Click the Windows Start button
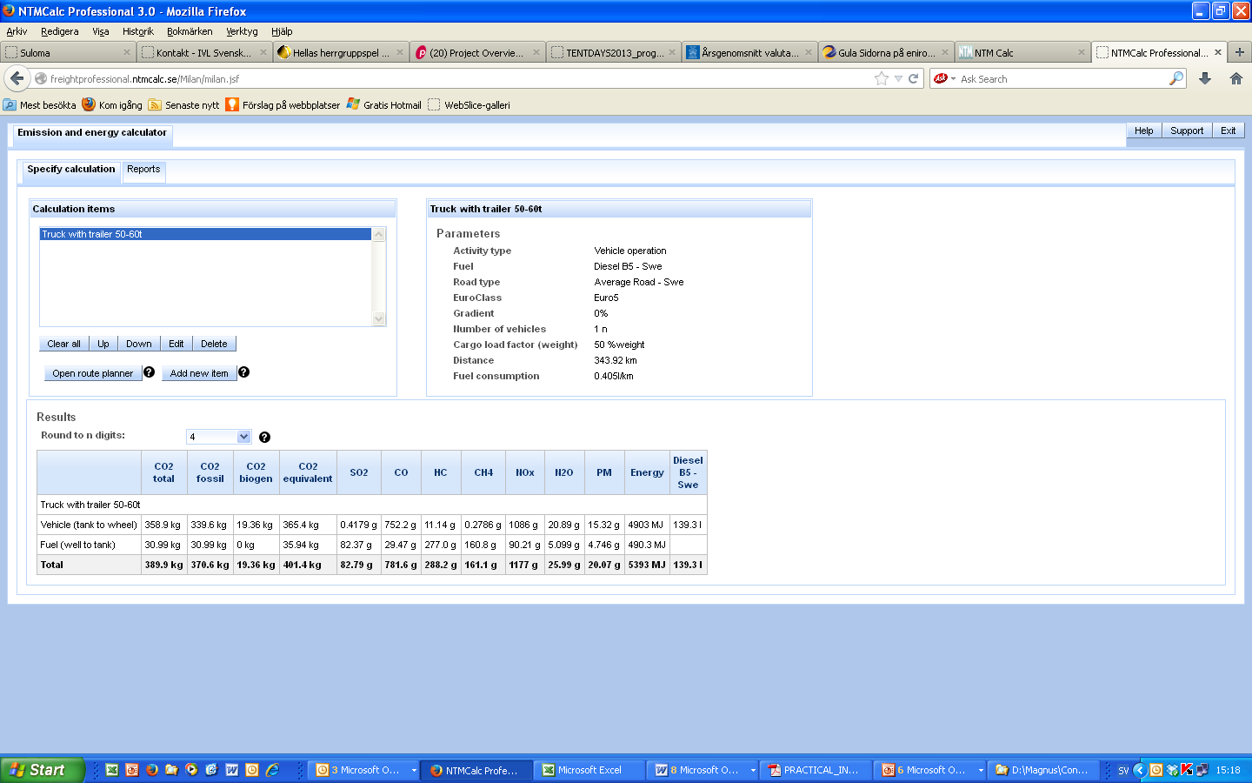Image resolution: width=1252 pixels, height=783 pixels. click(x=42, y=770)
